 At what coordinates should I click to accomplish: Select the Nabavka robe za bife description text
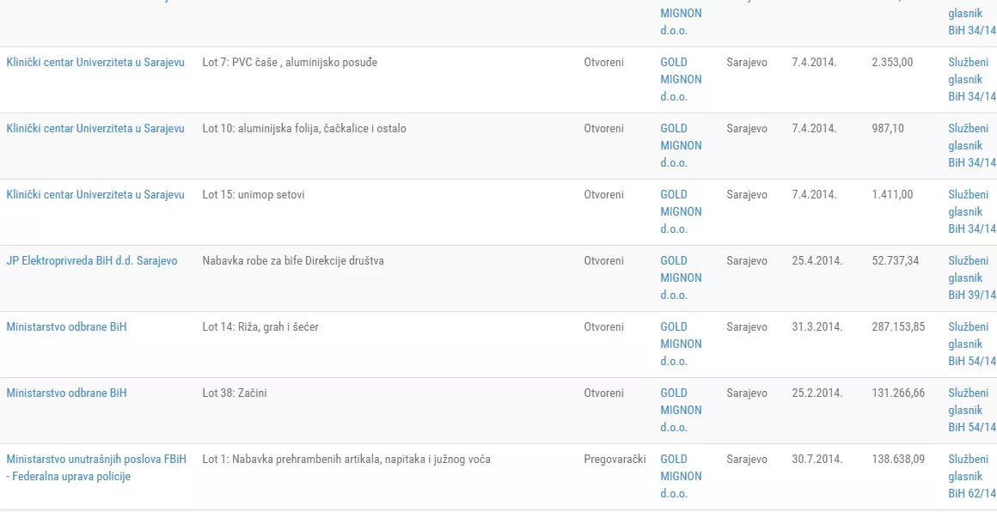click(x=293, y=261)
